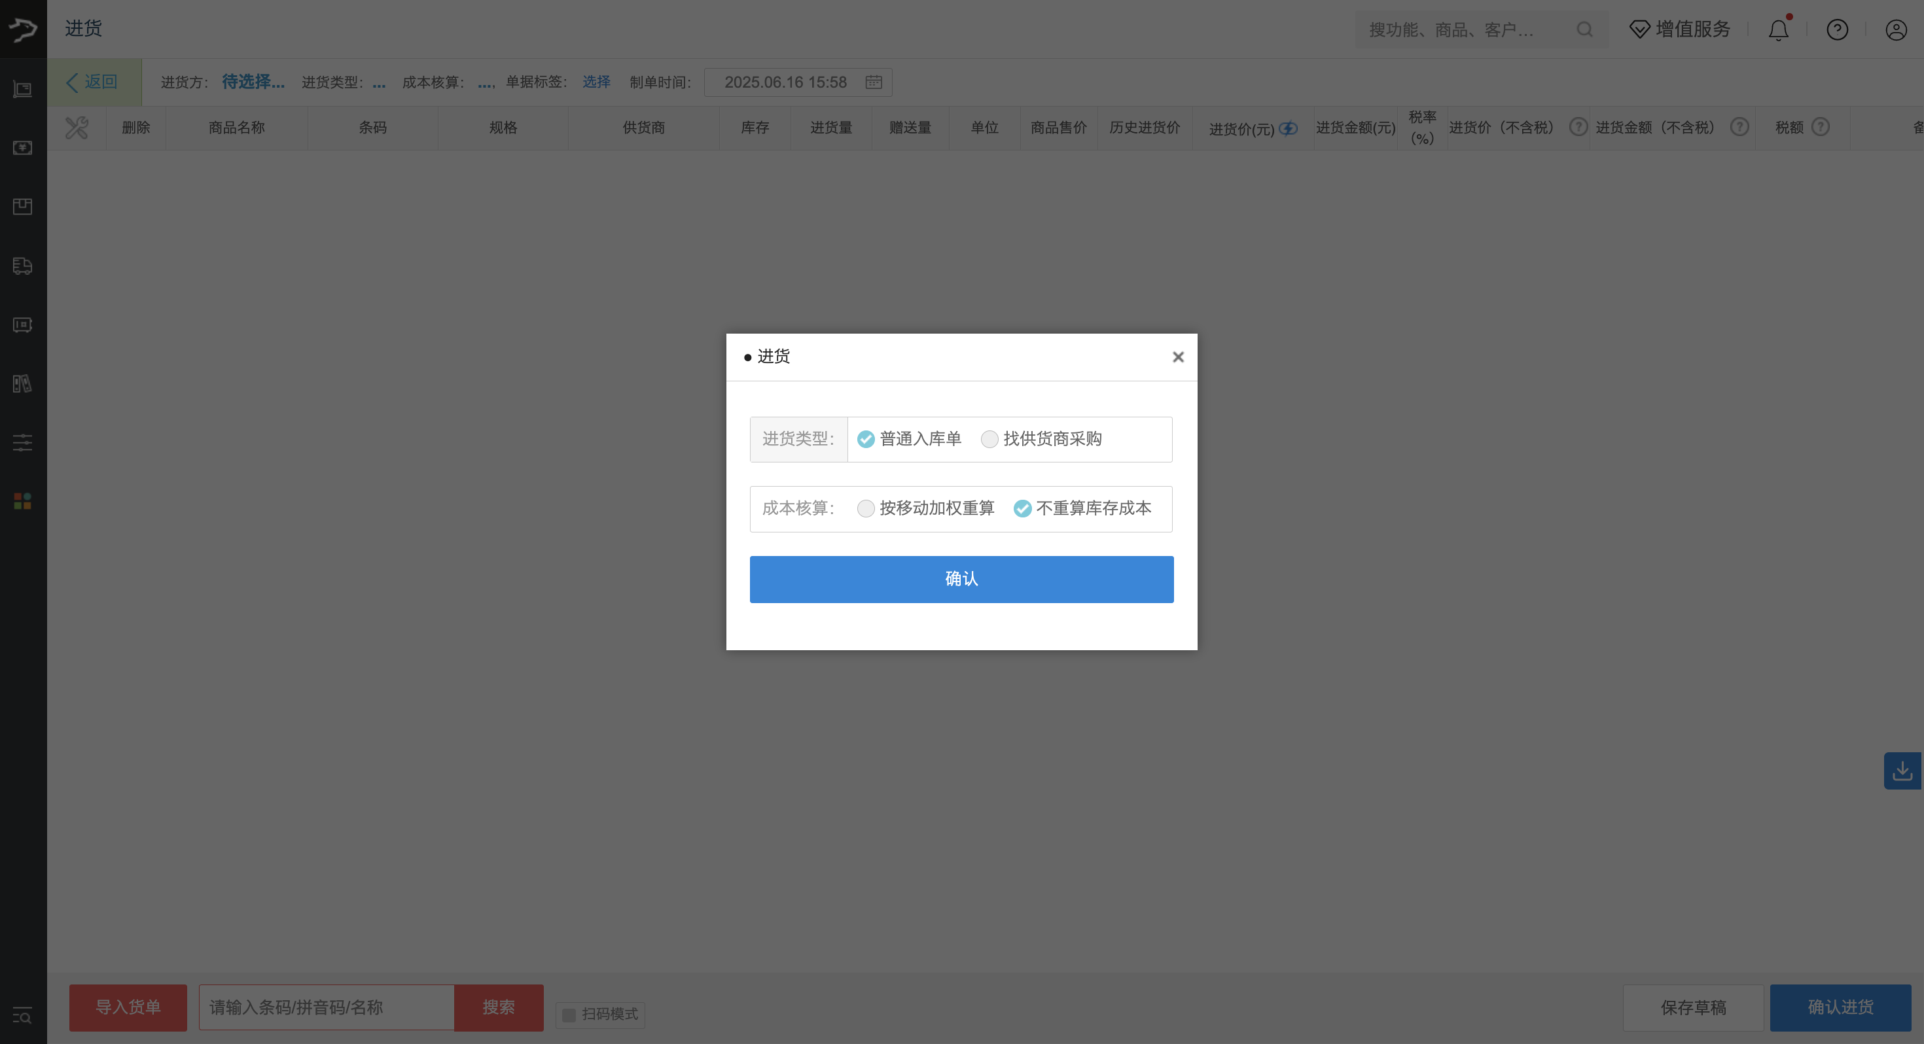The image size is (1924, 1044).
Task: Select the 普通入库单 radio option
Action: 866,439
